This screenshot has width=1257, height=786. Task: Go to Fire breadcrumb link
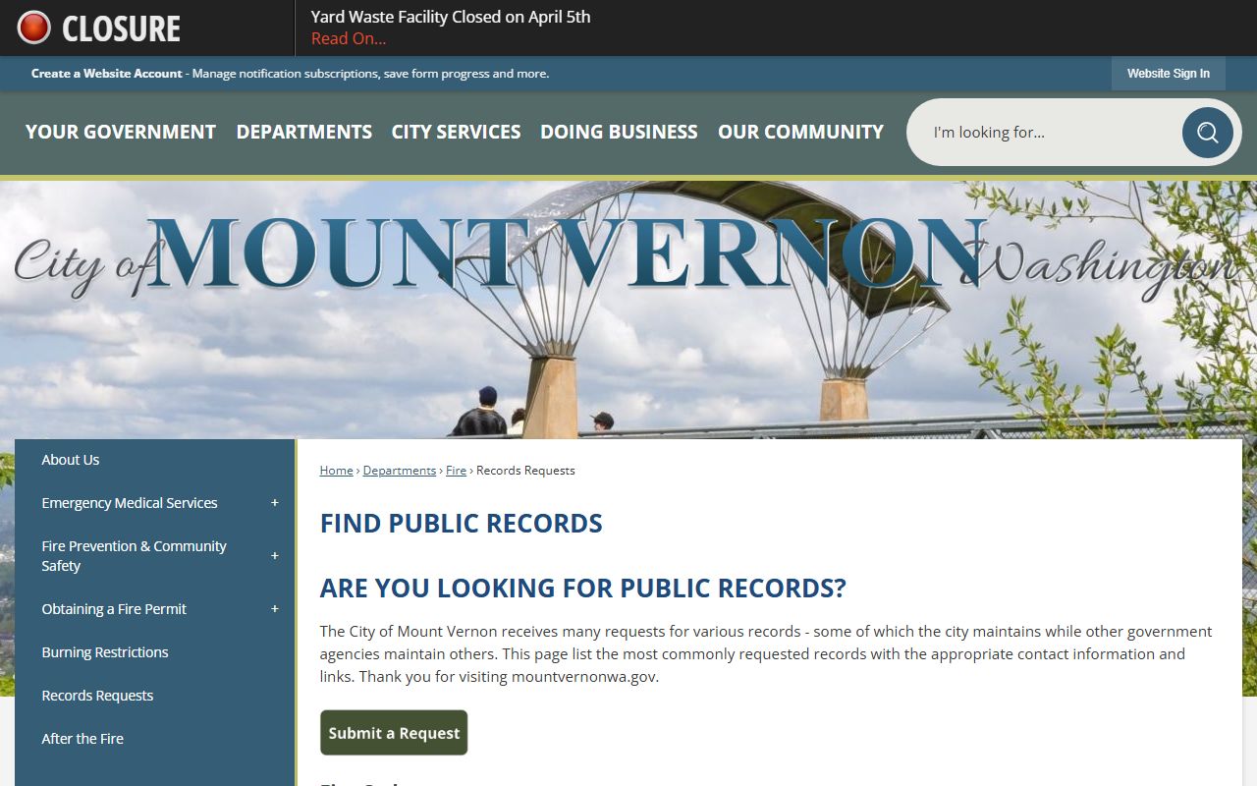coord(456,471)
